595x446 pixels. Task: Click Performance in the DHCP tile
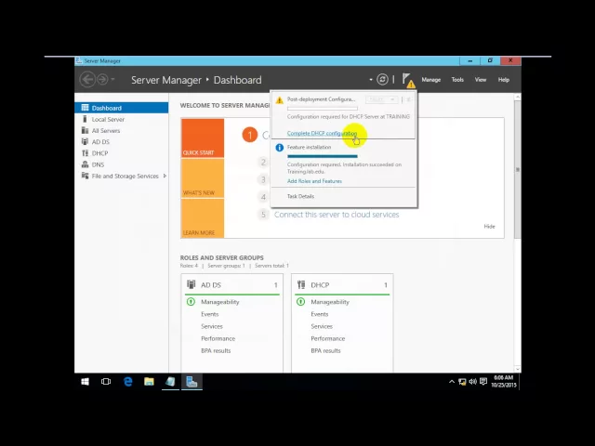[x=328, y=338]
